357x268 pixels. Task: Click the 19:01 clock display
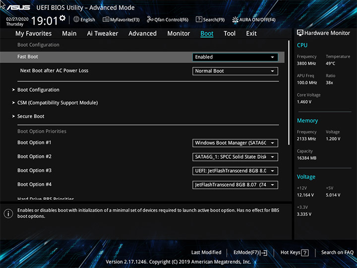click(x=45, y=21)
